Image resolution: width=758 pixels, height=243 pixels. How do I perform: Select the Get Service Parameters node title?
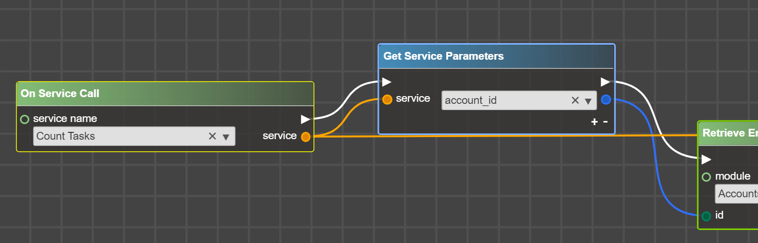[x=444, y=56]
